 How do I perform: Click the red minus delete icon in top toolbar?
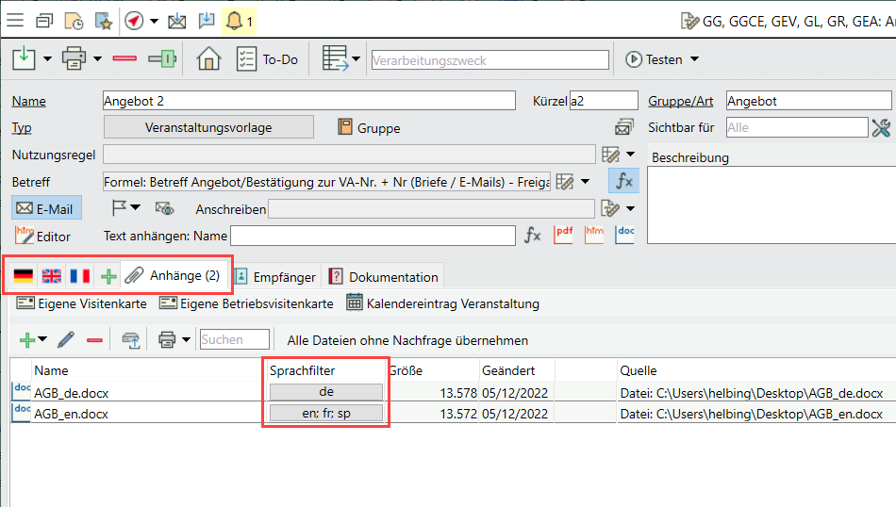(124, 58)
